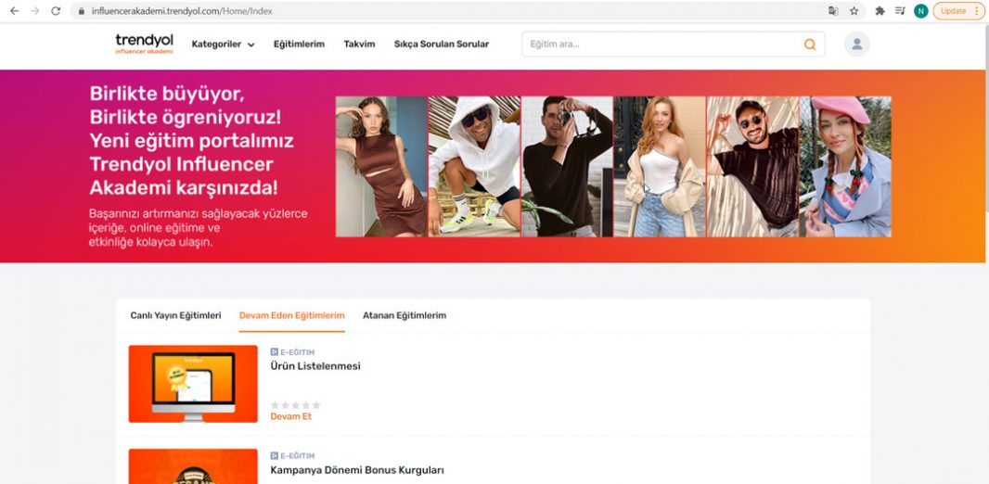Viewport: 989px width, 484px height.
Task: Open the Takvim menu item
Action: (360, 45)
